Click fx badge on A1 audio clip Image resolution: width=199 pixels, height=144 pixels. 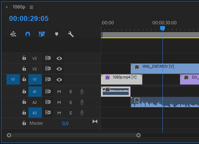click(x=107, y=90)
